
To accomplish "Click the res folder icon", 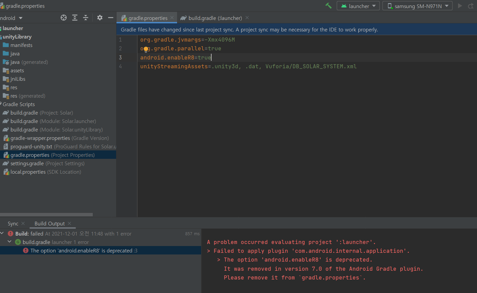I will (x=6, y=87).
